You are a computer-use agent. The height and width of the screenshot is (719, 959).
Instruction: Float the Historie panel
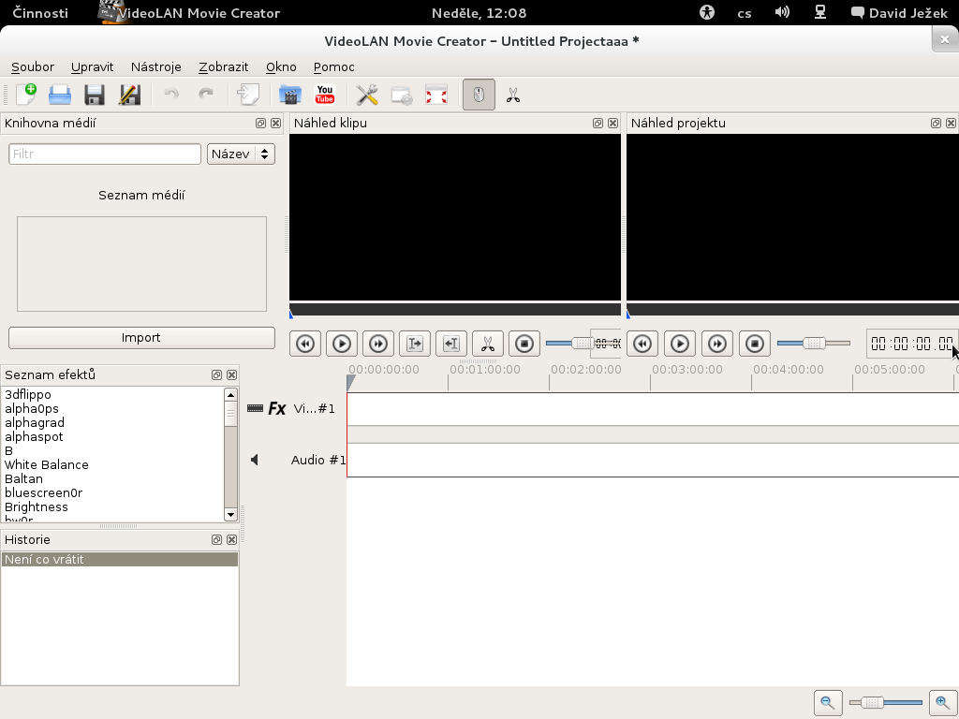(x=216, y=540)
